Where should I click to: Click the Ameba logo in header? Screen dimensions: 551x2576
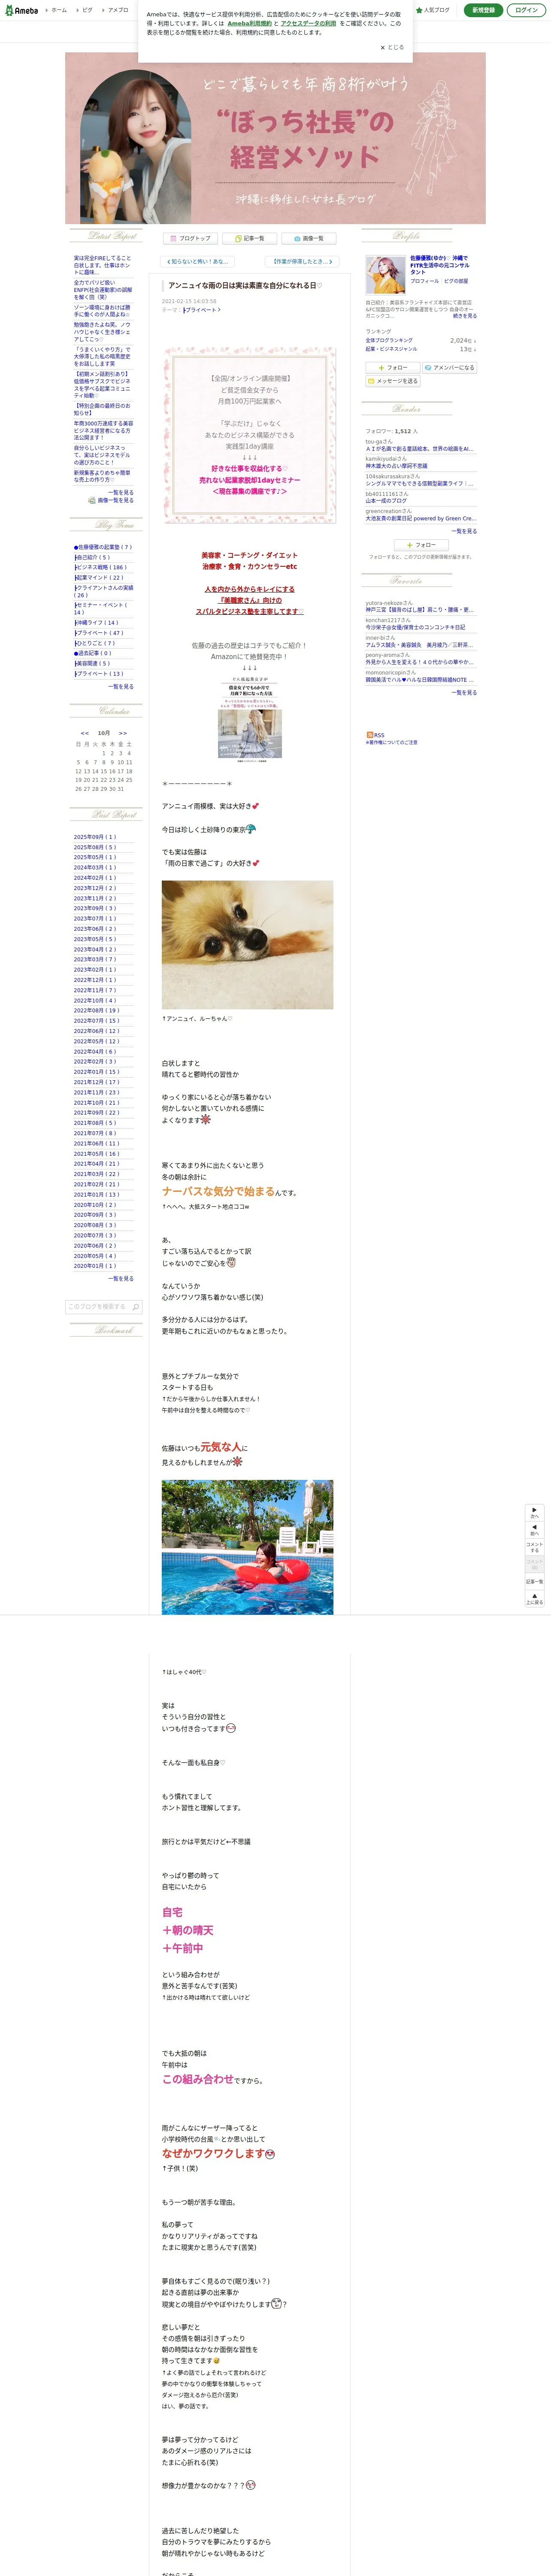coord(21,10)
